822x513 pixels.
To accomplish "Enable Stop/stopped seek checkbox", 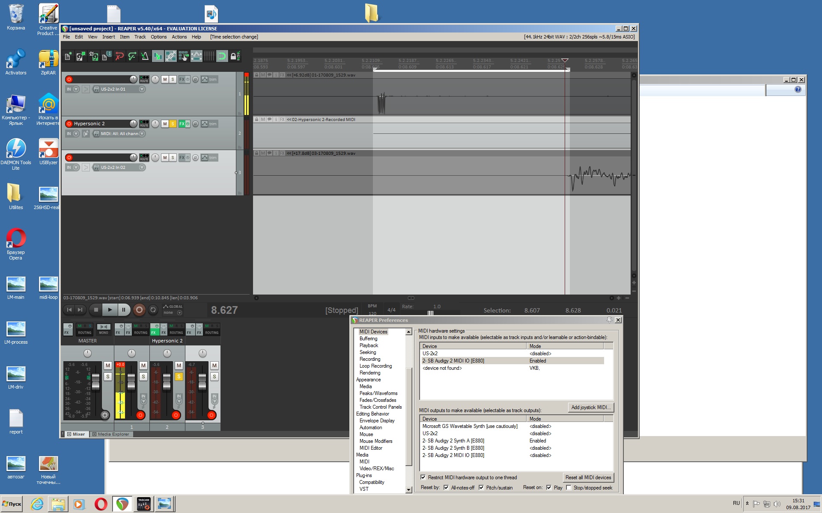I will [569, 488].
